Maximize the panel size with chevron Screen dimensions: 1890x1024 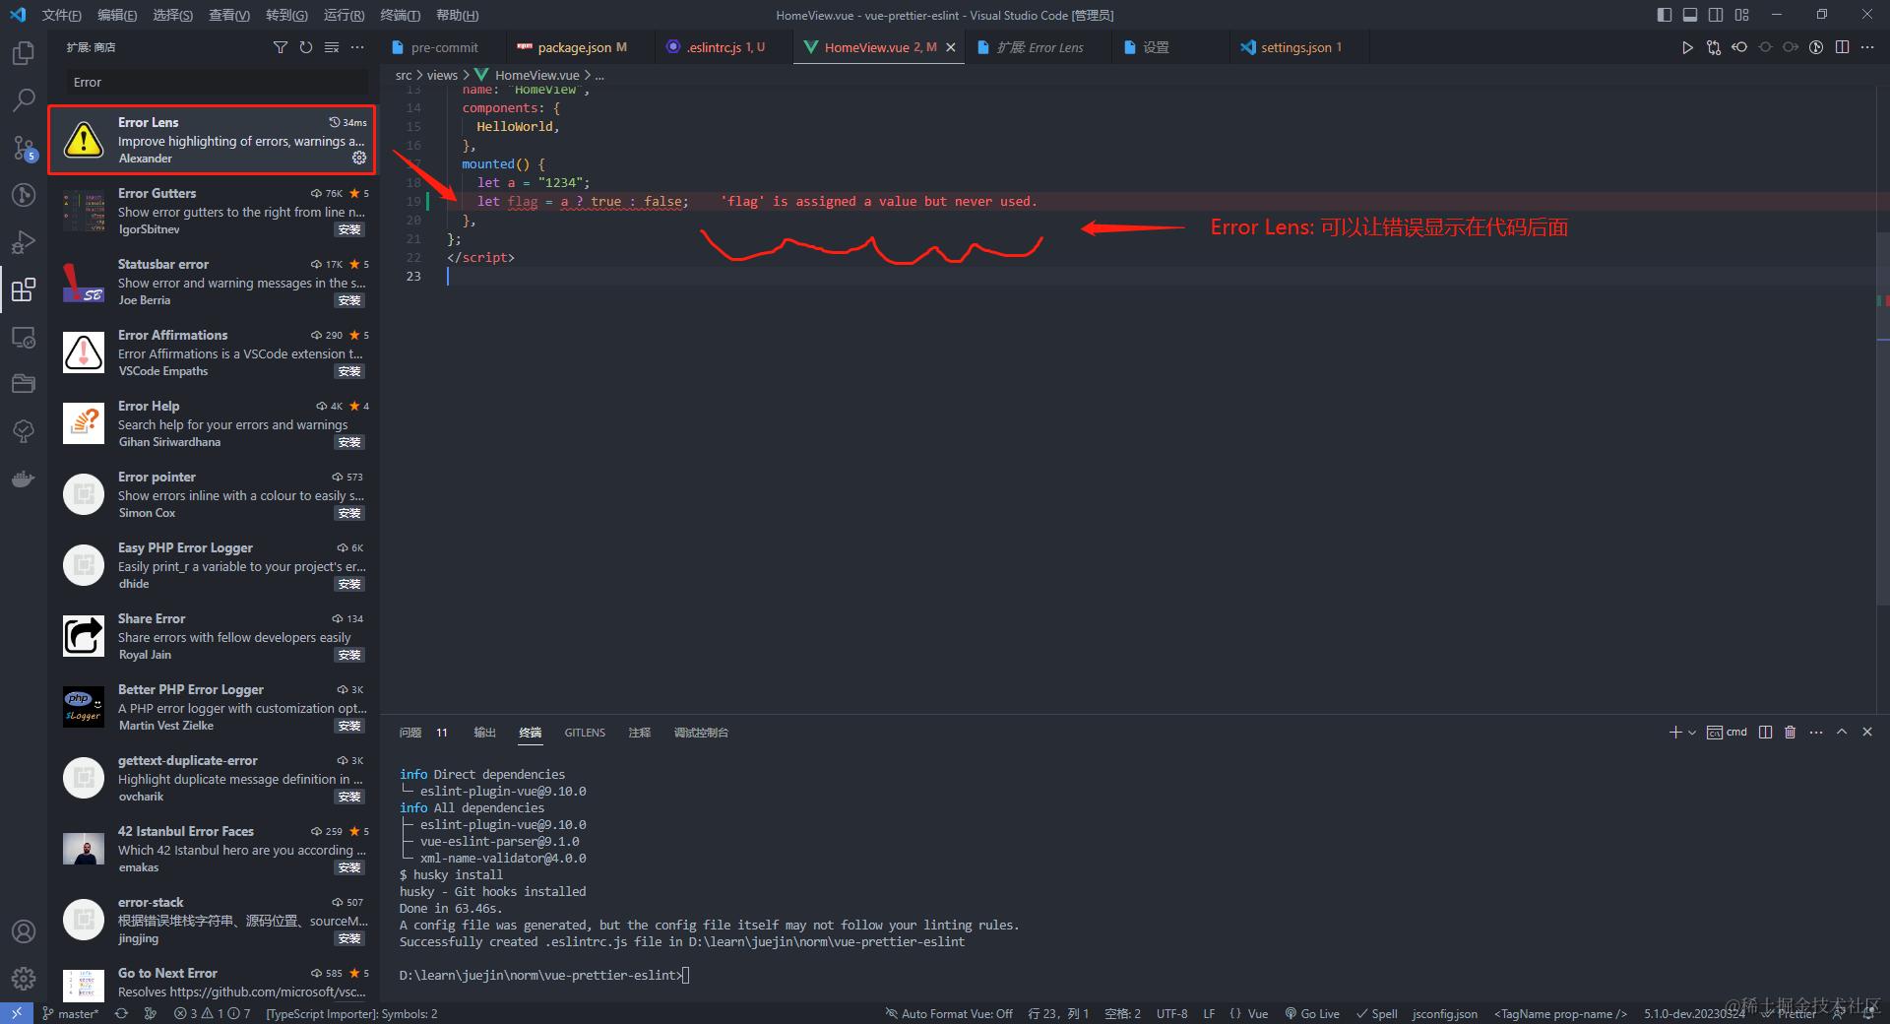pos(1842,732)
